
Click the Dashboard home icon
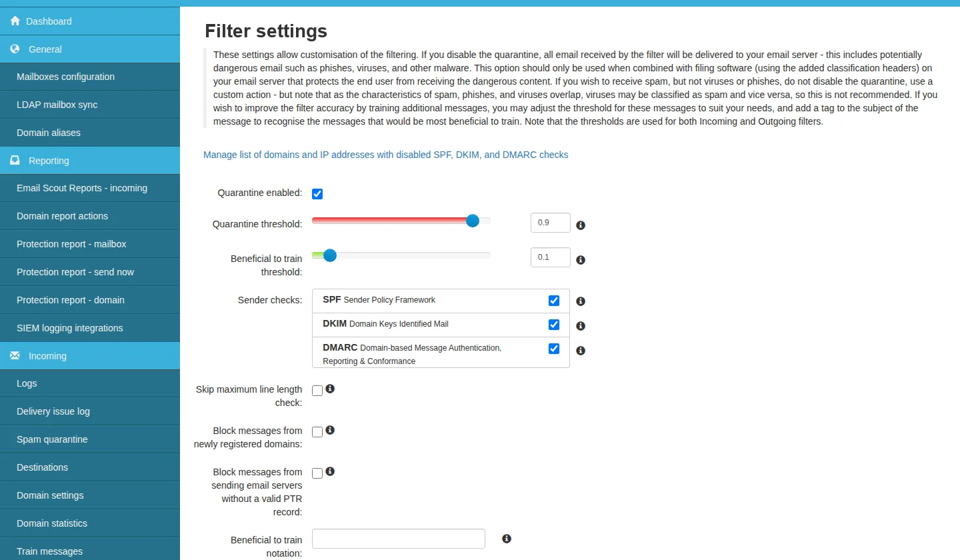15,21
